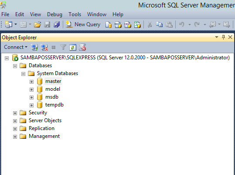Click the Undo arrow icon
The height and width of the screenshot is (175, 235).
(x=181, y=24)
